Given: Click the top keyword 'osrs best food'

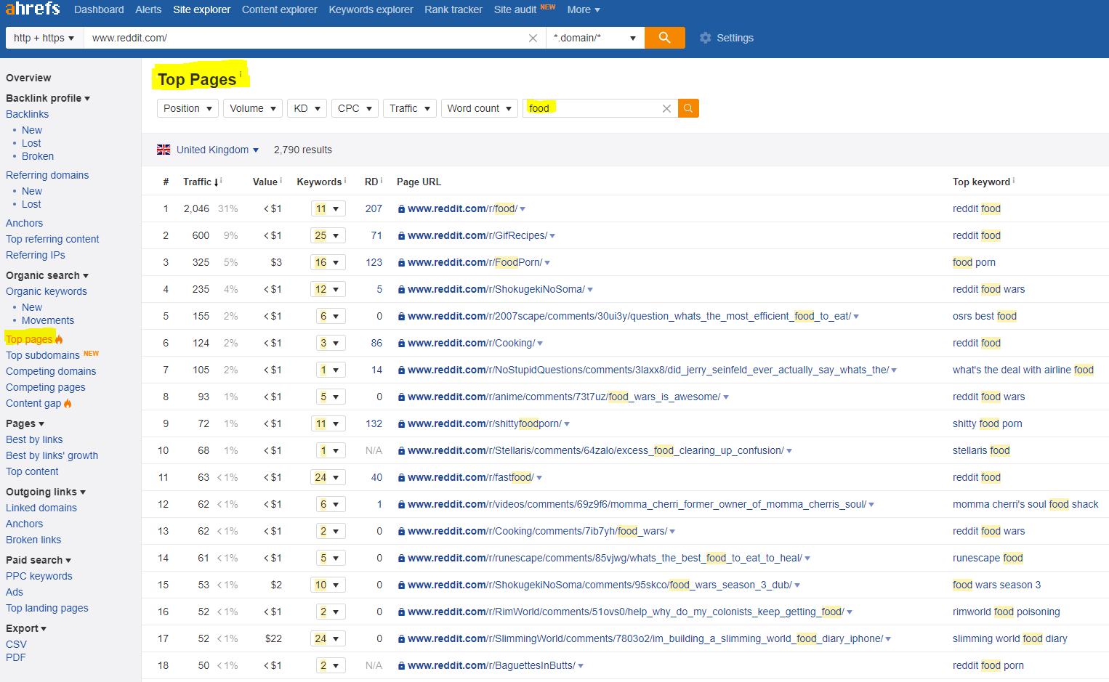Looking at the screenshot, I should pyautogui.click(x=985, y=316).
